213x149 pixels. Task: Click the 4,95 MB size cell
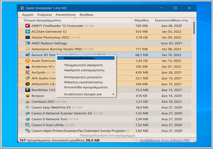click(x=142, y=73)
